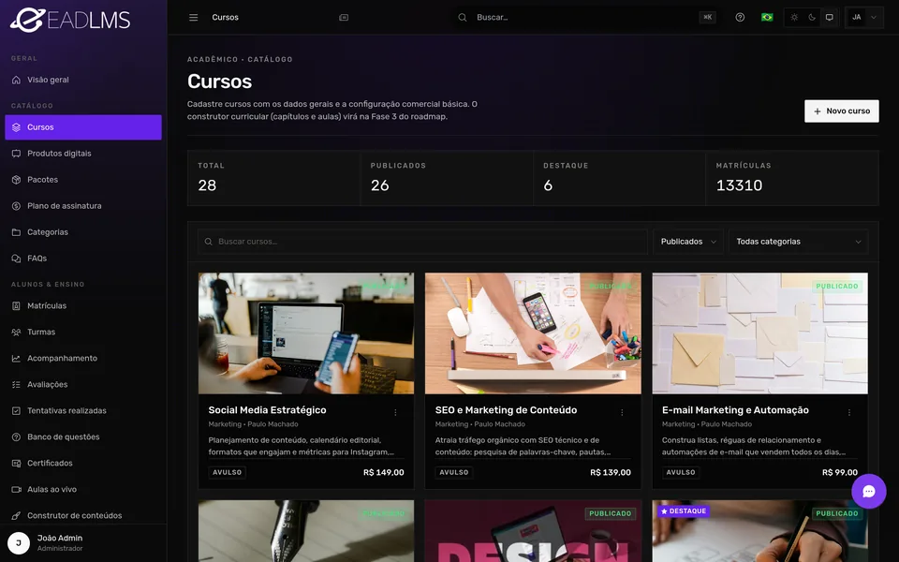Open Visão geral in the sidebar

click(x=83, y=80)
